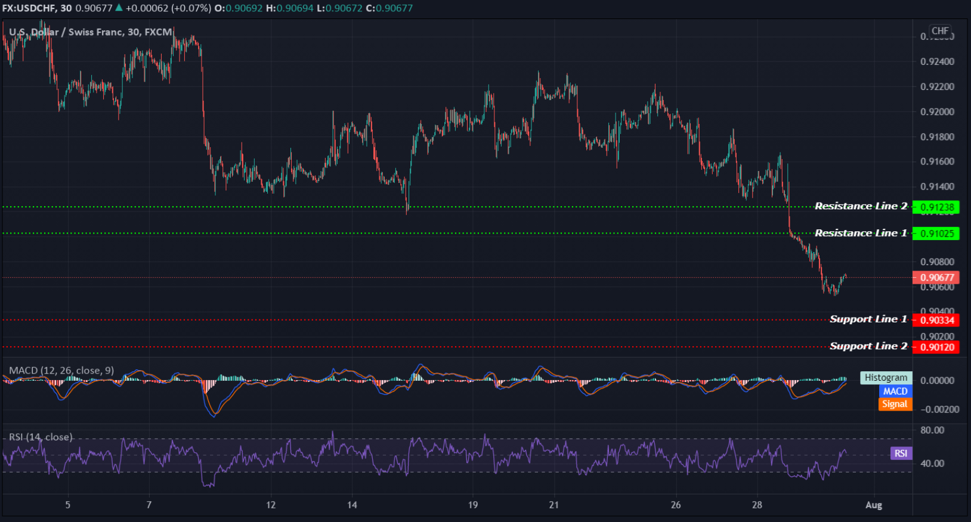The width and height of the screenshot is (971, 522).
Task: Click the 12 date label on time axis
Action: click(271, 505)
